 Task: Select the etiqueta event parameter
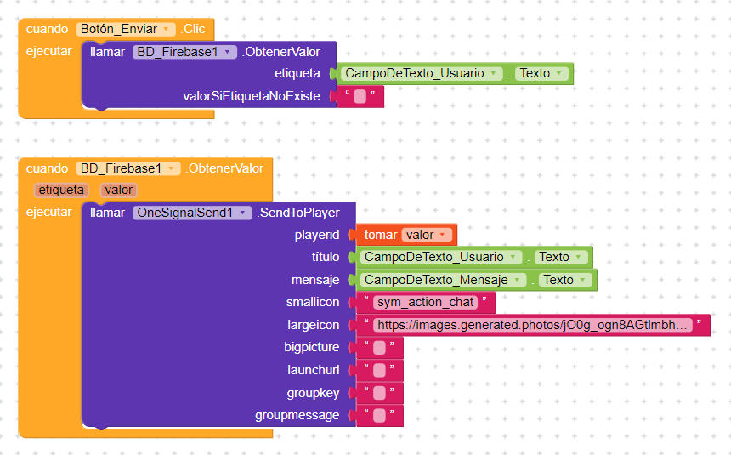[61, 190]
